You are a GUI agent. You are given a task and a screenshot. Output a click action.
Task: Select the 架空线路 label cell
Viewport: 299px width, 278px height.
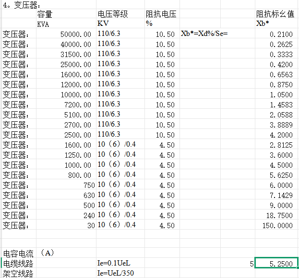(18, 274)
